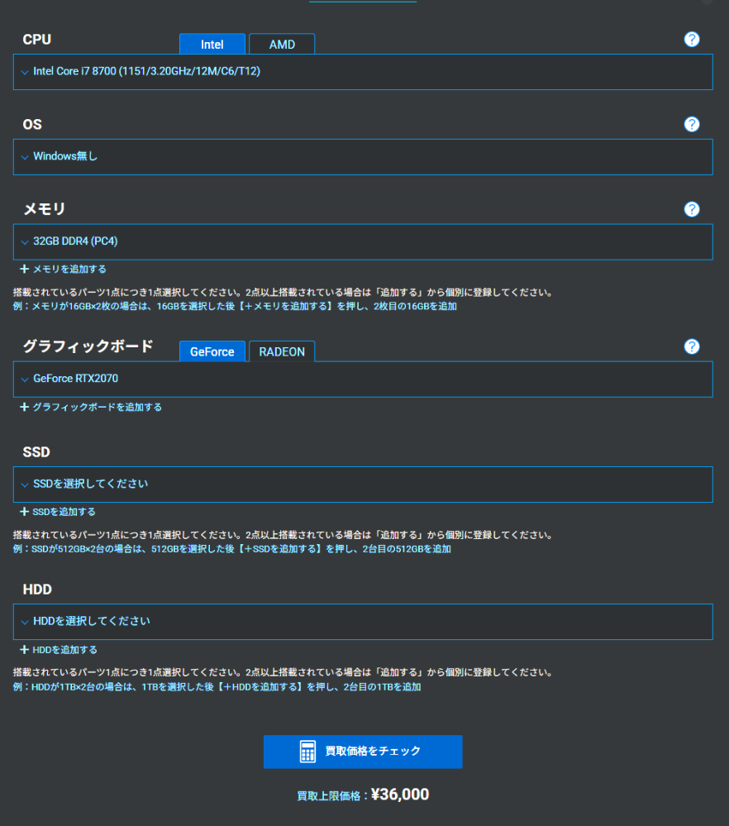Viewport: 729px width, 826px height.
Task: Open the OS section help icon
Action: [692, 124]
